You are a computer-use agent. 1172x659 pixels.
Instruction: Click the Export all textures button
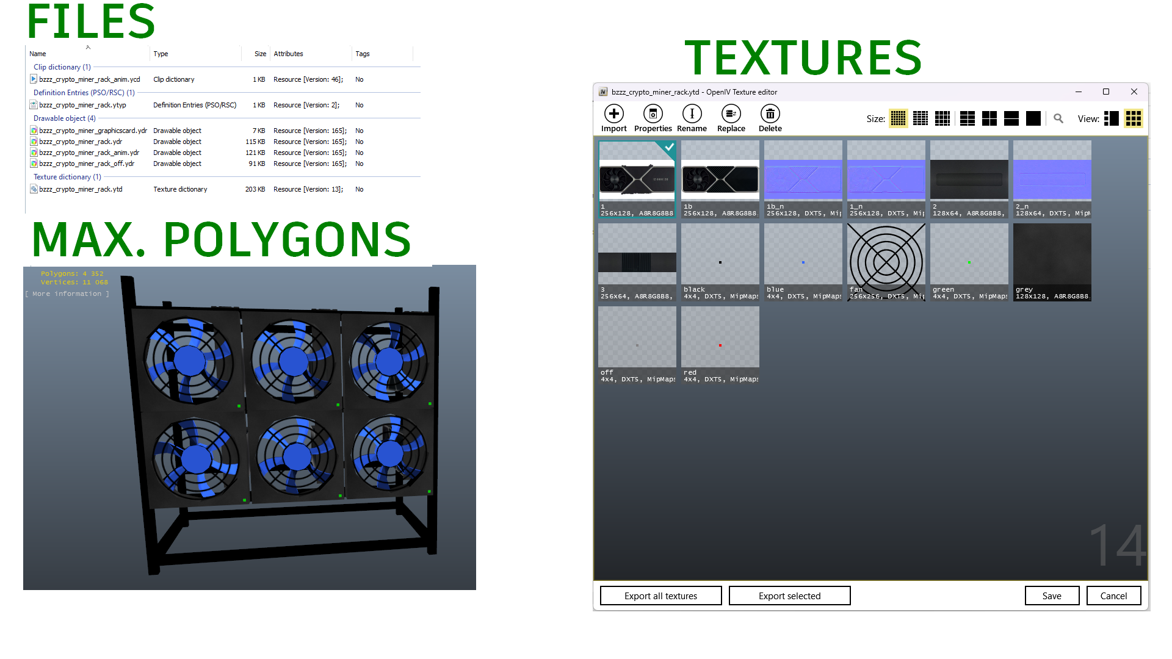tap(660, 596)
